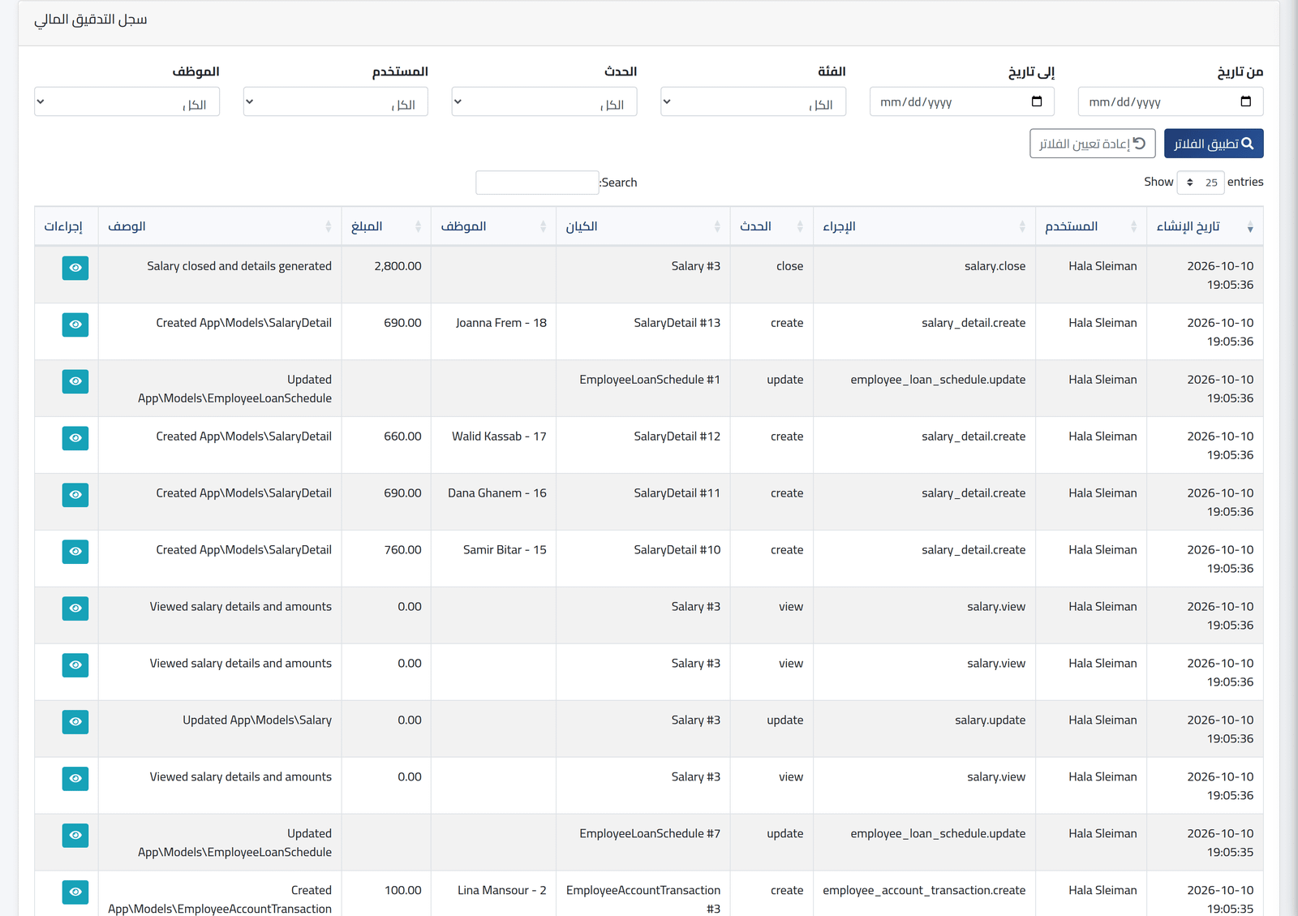The width and height of the screenshot is (1298, 916).
Task: Open eye icon for SalaryDetail #13 row
Action: tap(75, 325)
